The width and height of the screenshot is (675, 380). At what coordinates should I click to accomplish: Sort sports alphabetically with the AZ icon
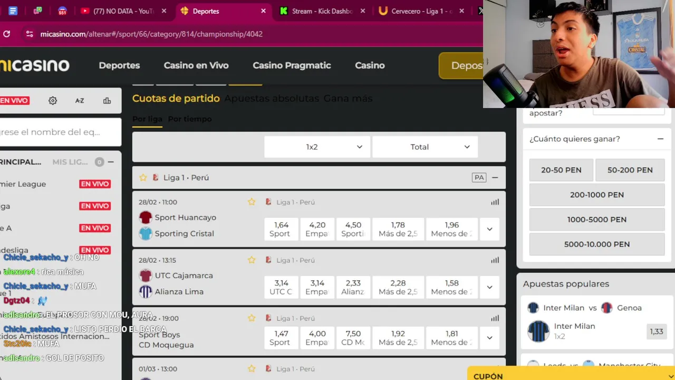(x=80, y=100)
